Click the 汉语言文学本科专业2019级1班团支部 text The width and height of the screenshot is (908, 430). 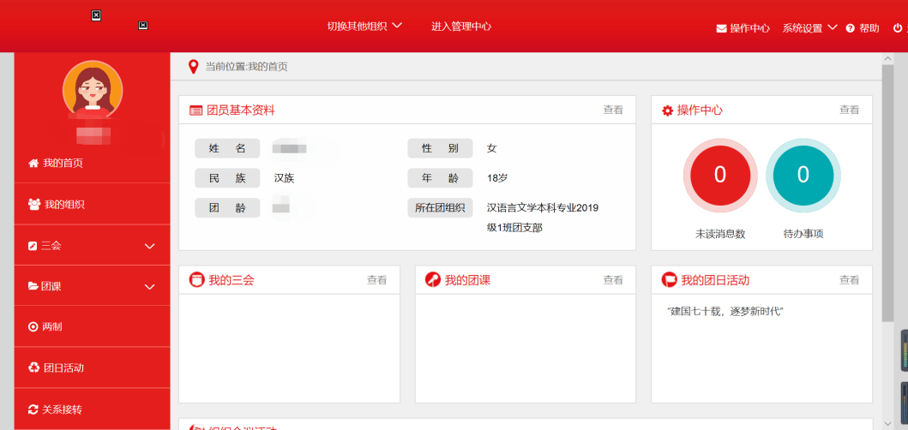[x=543, y=218]
